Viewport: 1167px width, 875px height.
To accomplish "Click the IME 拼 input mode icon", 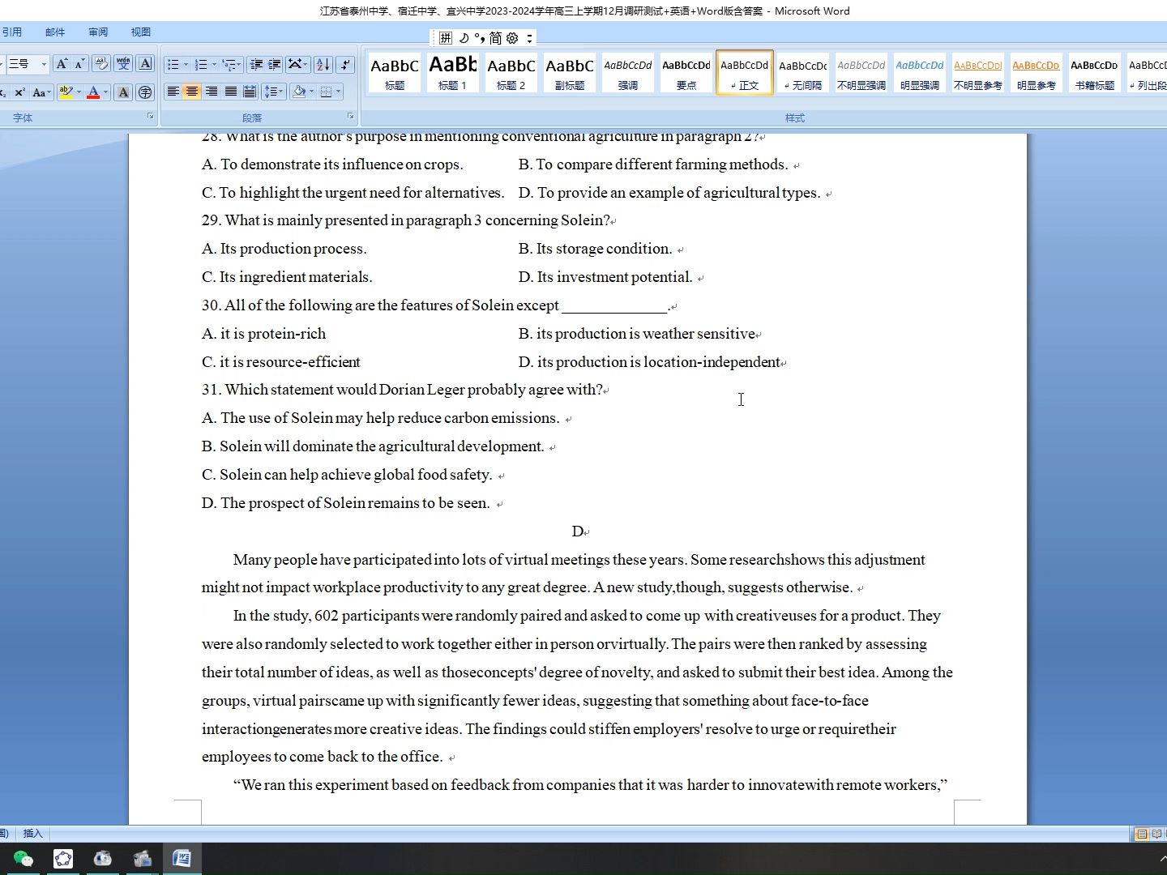I will (446, 38).
